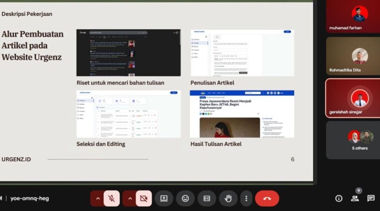
Task: Select muhamad farhan's participant tile
Action: (353, 16)
